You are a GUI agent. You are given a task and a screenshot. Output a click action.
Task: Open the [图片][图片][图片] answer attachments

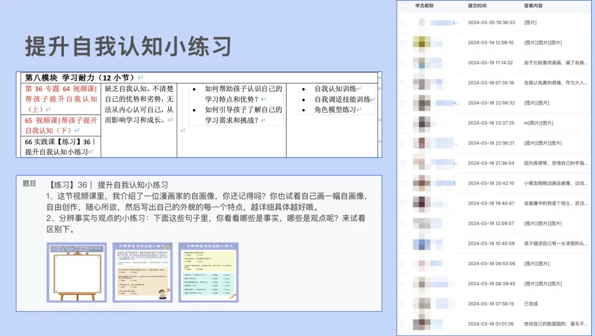[x=543, y=42]
